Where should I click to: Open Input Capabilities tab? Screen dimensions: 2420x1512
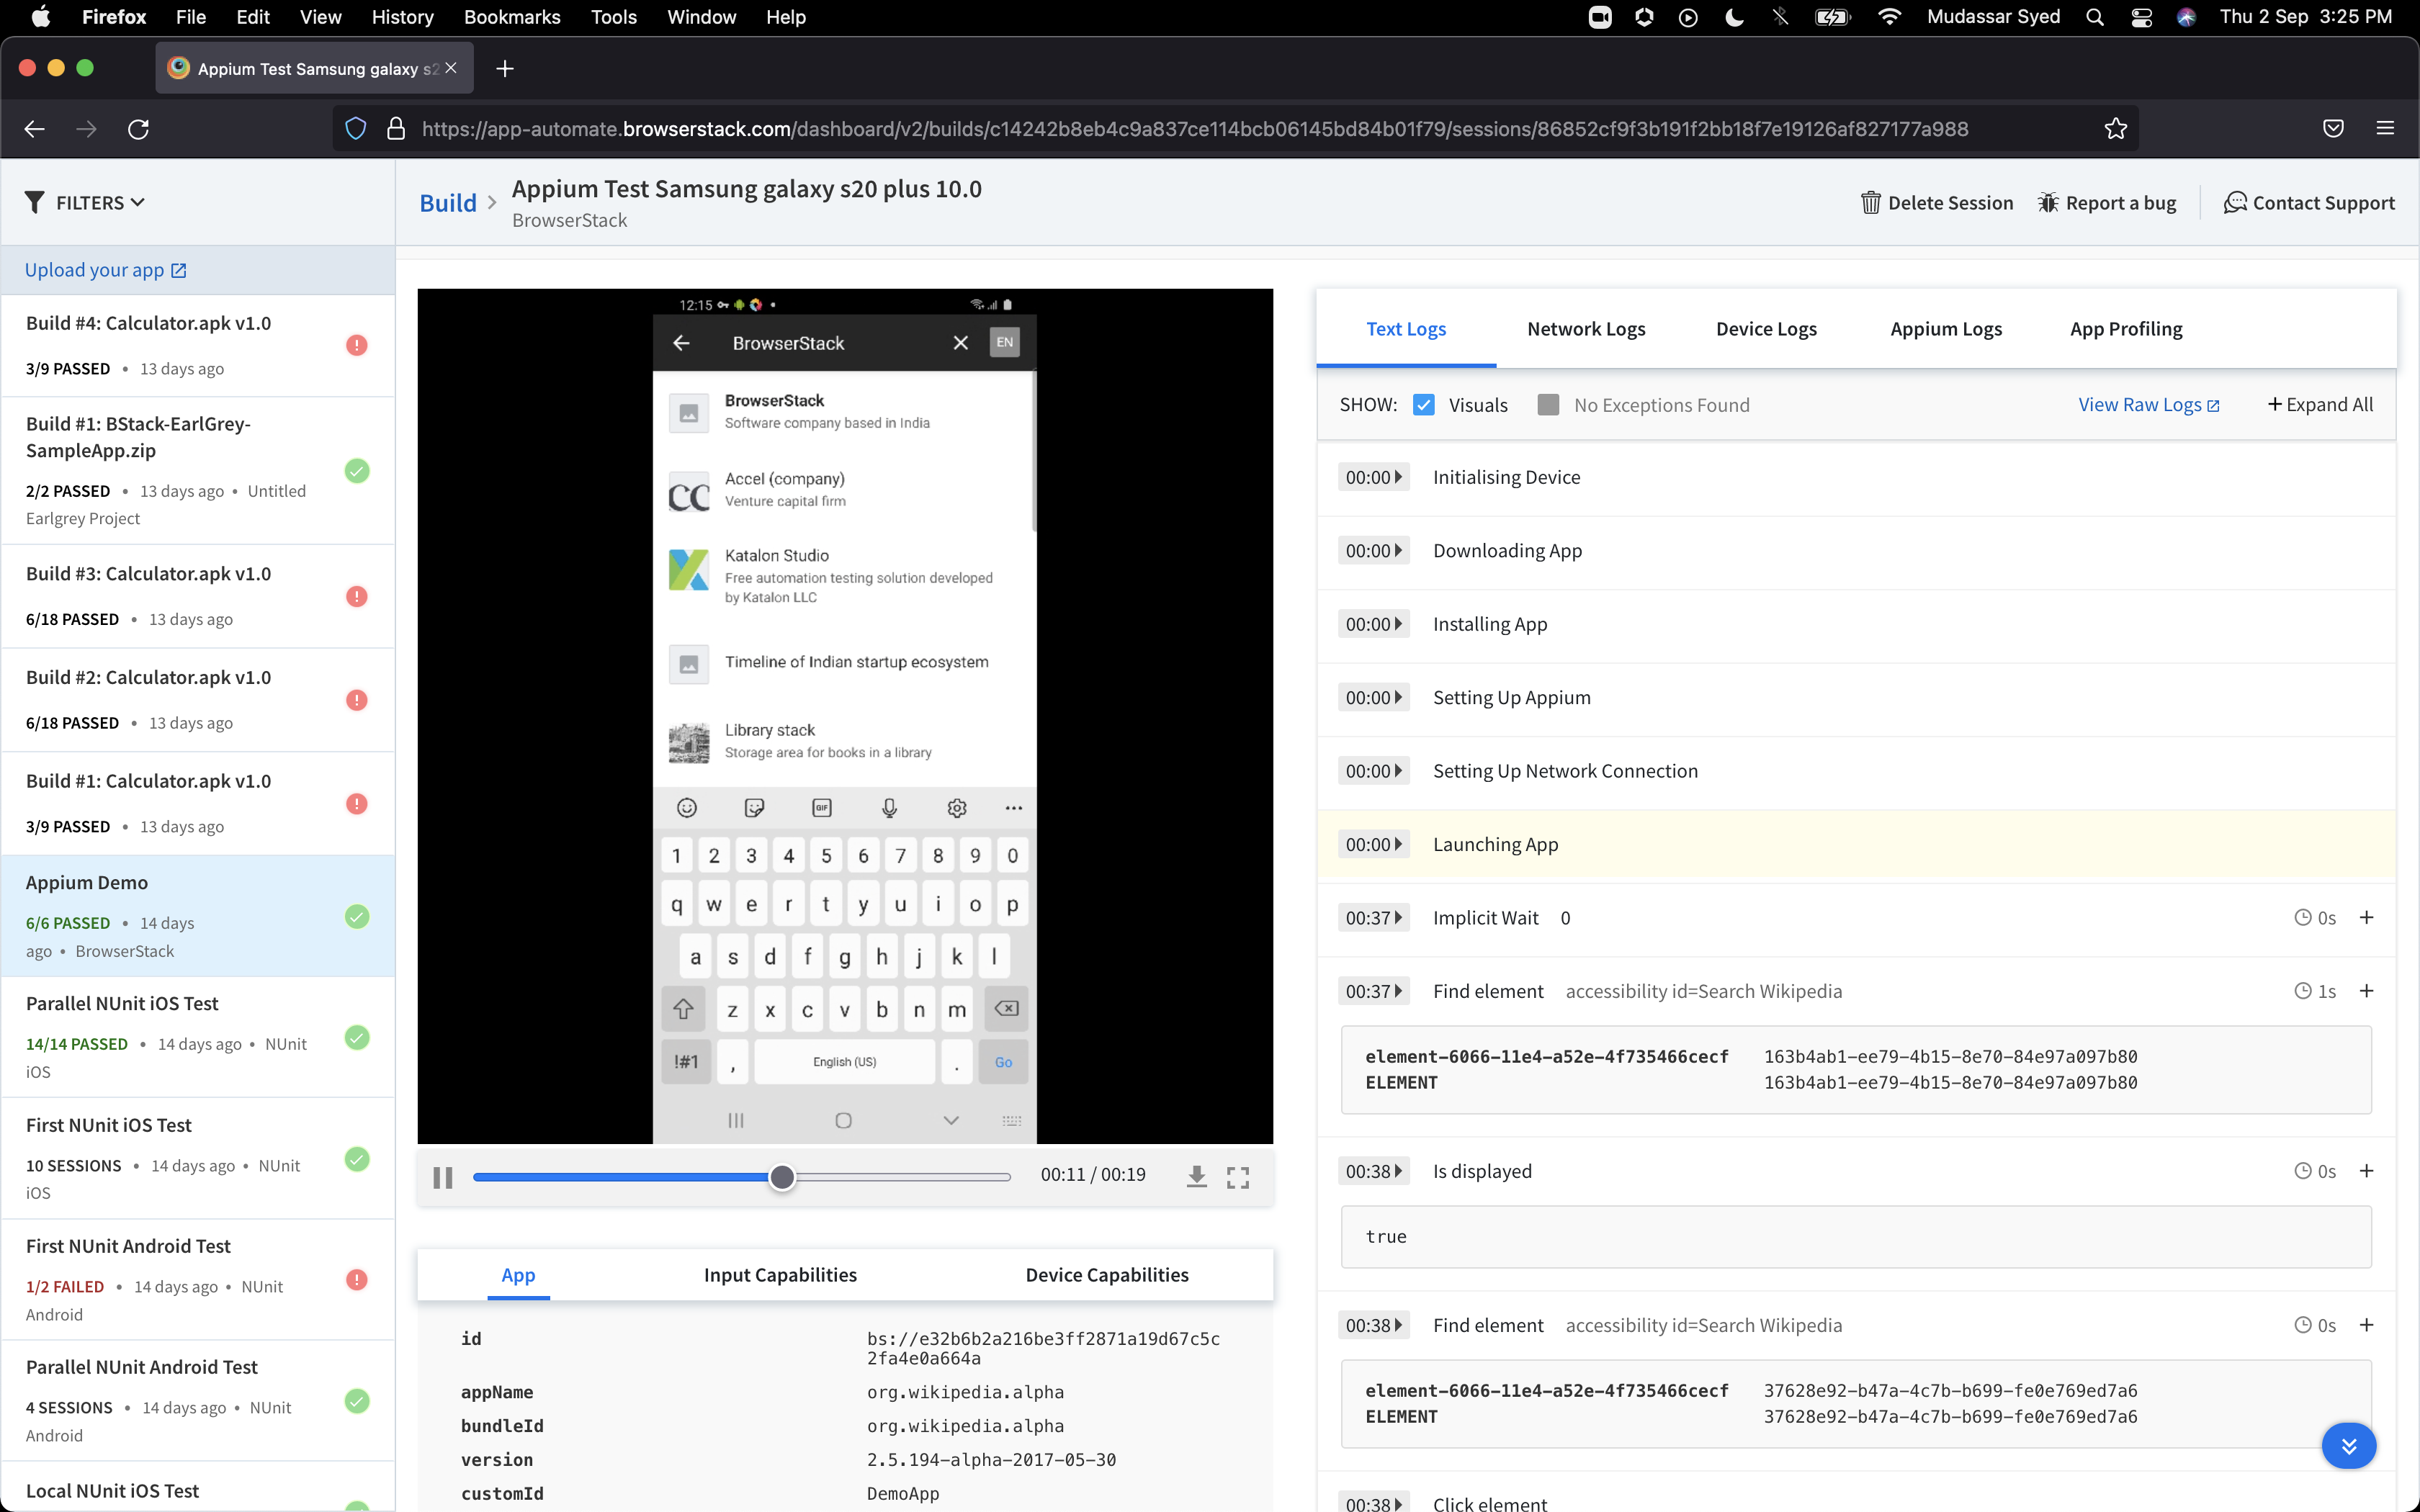[x=780, y=1275]
